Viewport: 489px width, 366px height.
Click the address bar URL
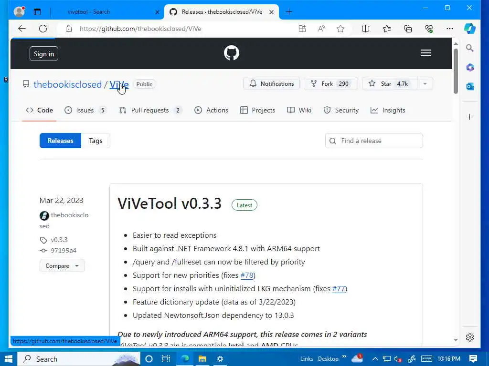pyautogui.click(x=140, y=29)
